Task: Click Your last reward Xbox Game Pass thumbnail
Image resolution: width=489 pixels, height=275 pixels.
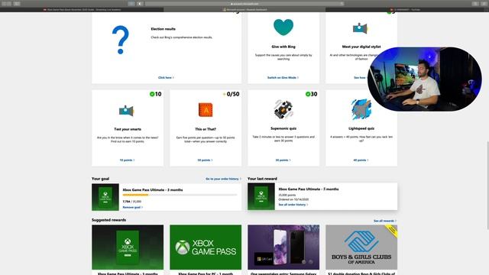Action: 261,196
